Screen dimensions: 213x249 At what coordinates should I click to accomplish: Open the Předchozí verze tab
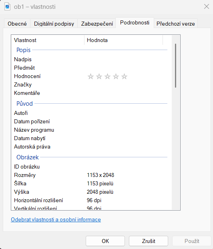pyautogui.click(x=175, y=24)
